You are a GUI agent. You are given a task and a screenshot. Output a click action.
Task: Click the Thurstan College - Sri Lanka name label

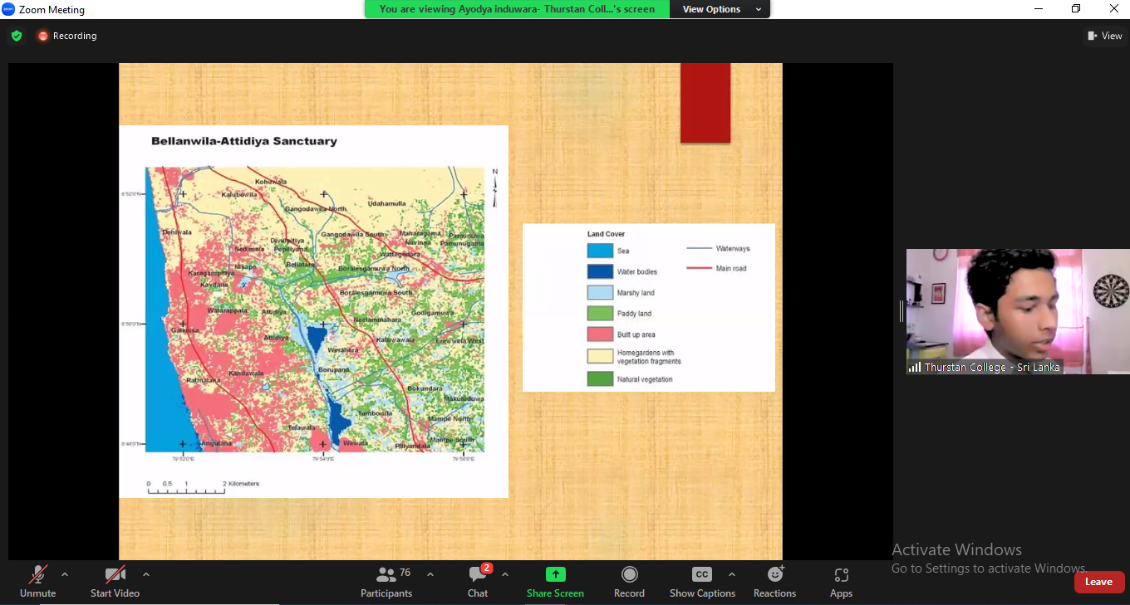pos(992,367)
